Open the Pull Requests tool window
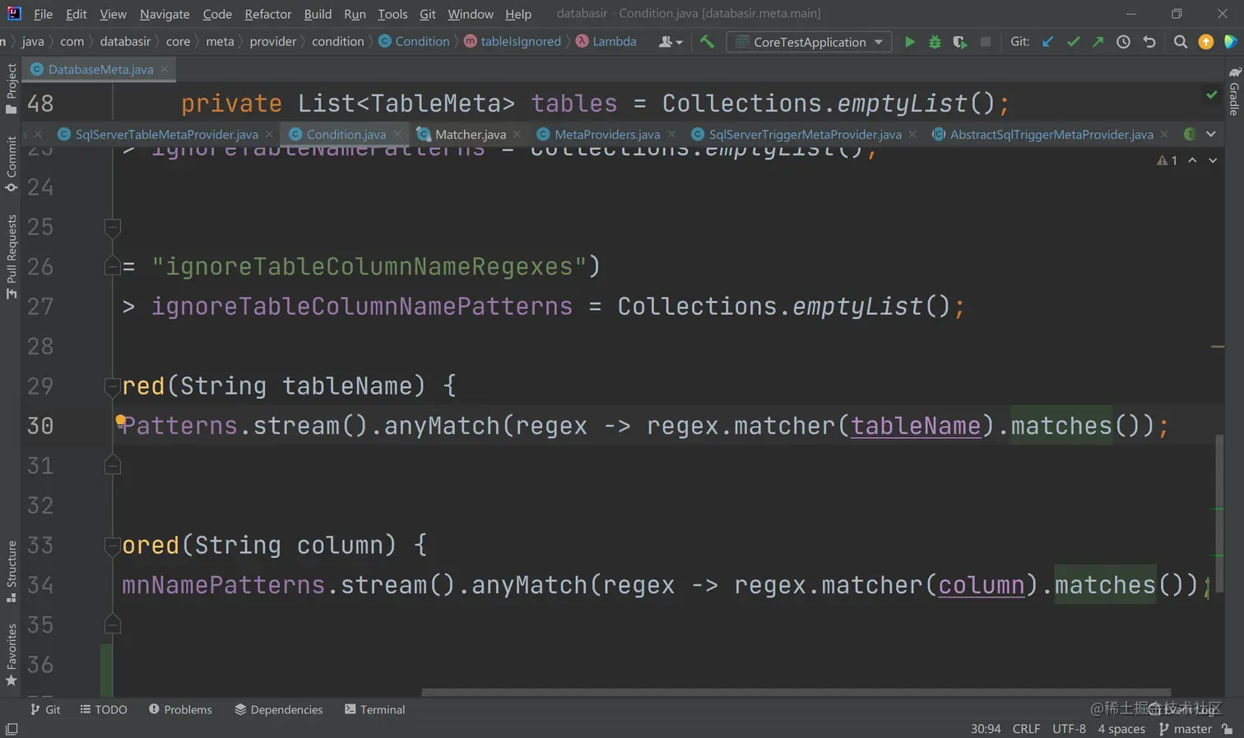Screen dimensions: 1244x738 tap(11, 256)
